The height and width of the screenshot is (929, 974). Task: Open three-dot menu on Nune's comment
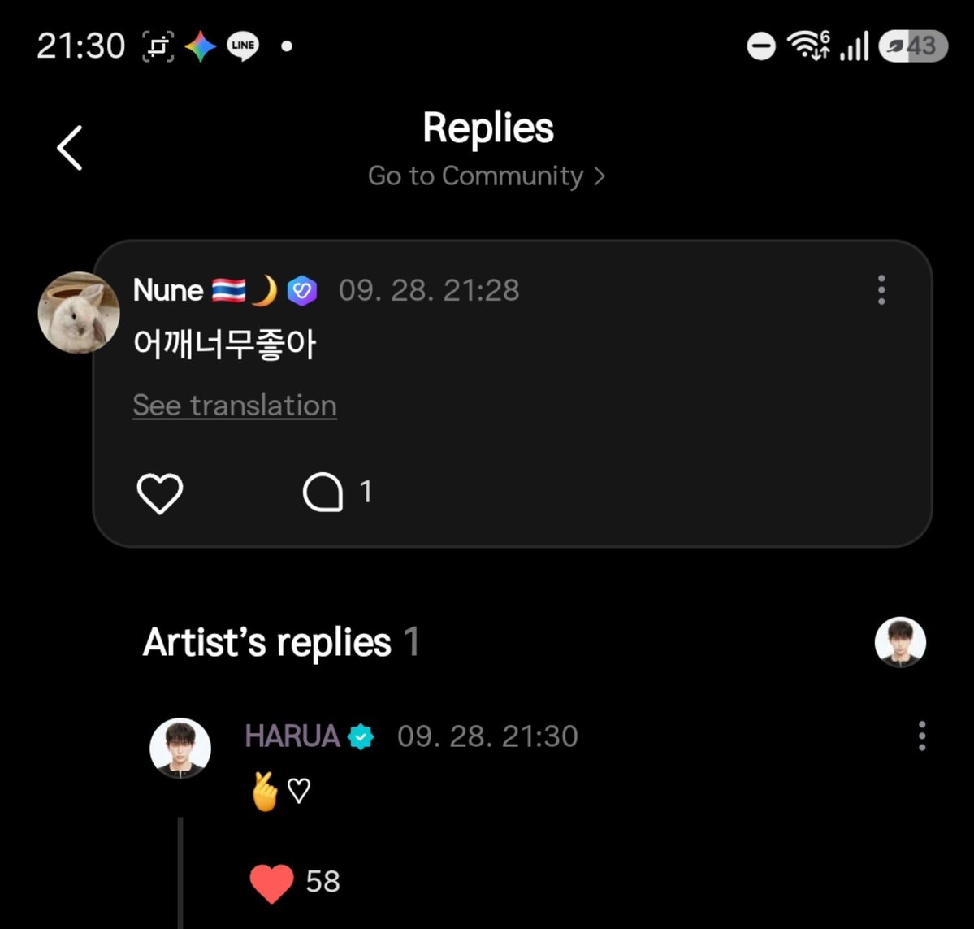881,289
